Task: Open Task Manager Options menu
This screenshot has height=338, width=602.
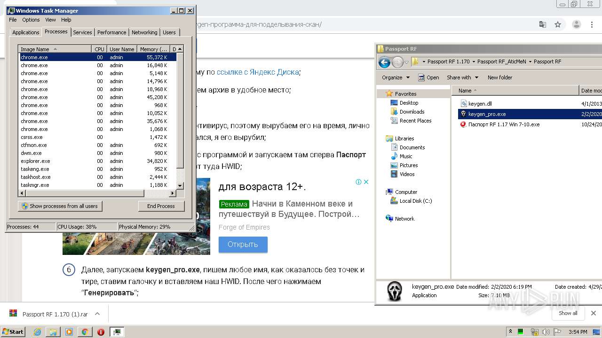Action: click(x=31, y=20)
